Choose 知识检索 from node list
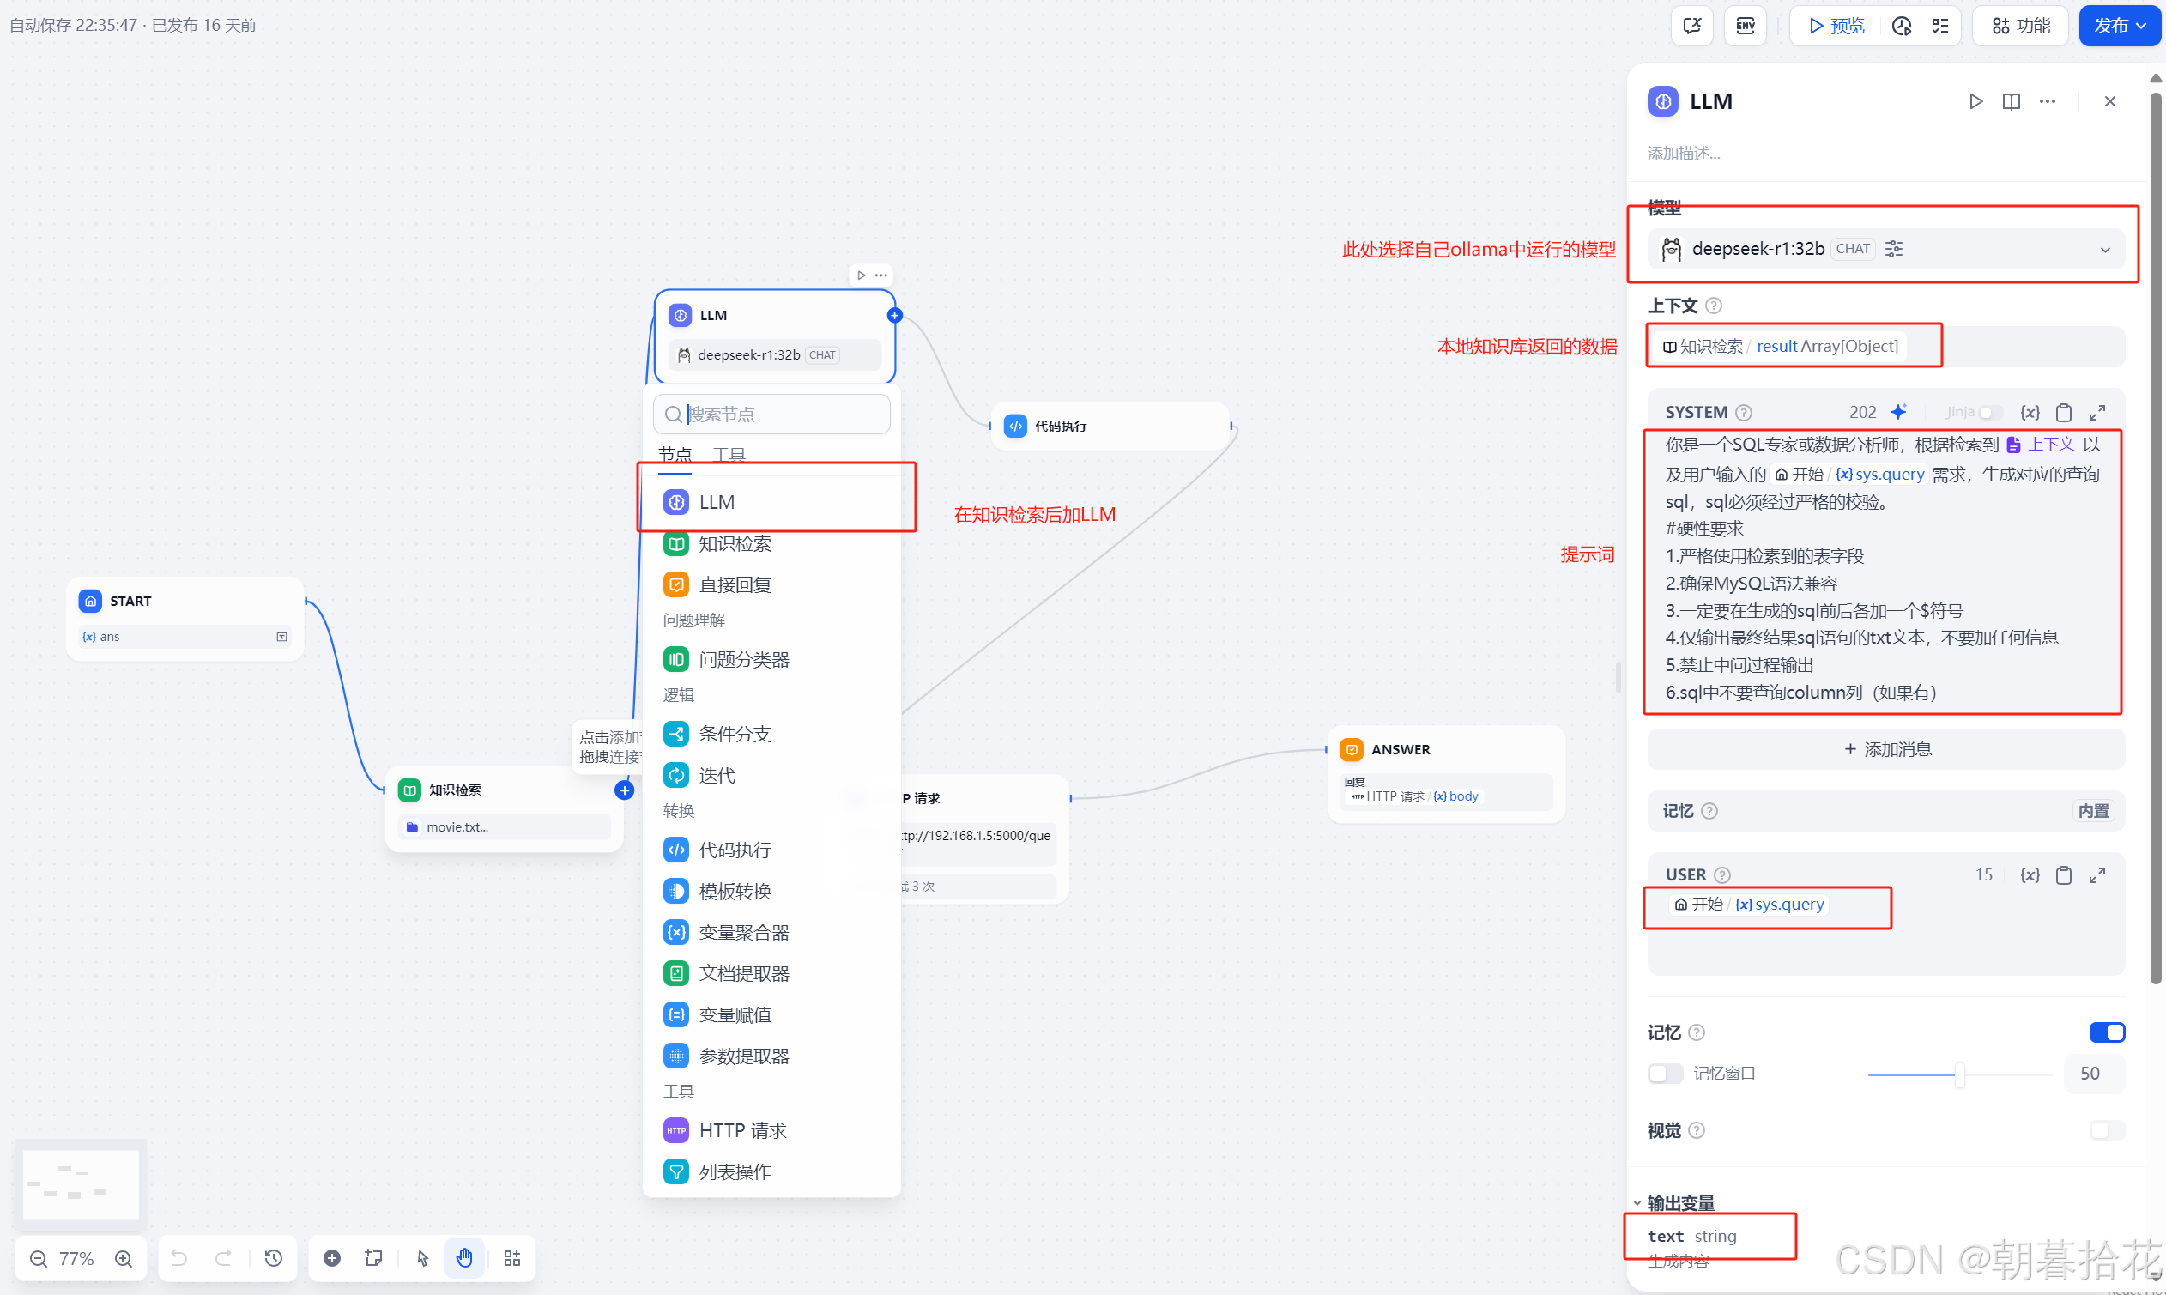Image resolution: width=2166 pixels, height=1295 pixels. [x=735, y=543]
